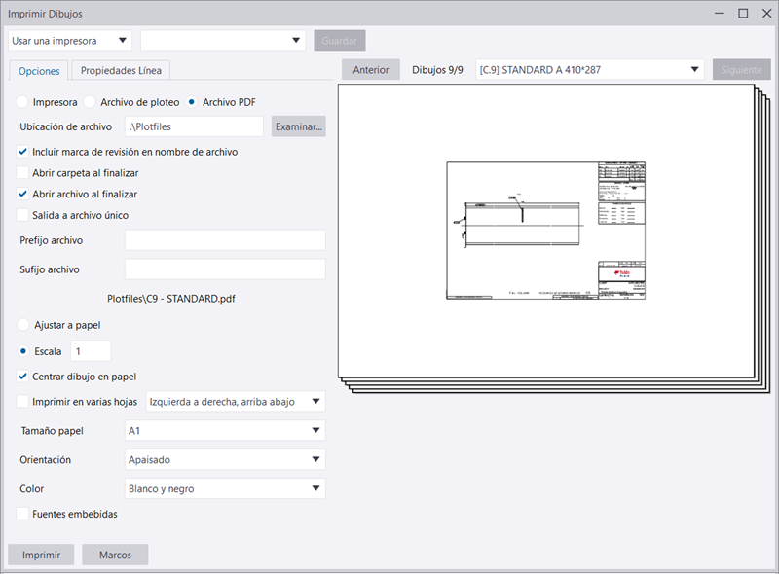Open the Color Blanco y negro dropdown
Viewport: 779px width, 574px height.
pos(226,488)
